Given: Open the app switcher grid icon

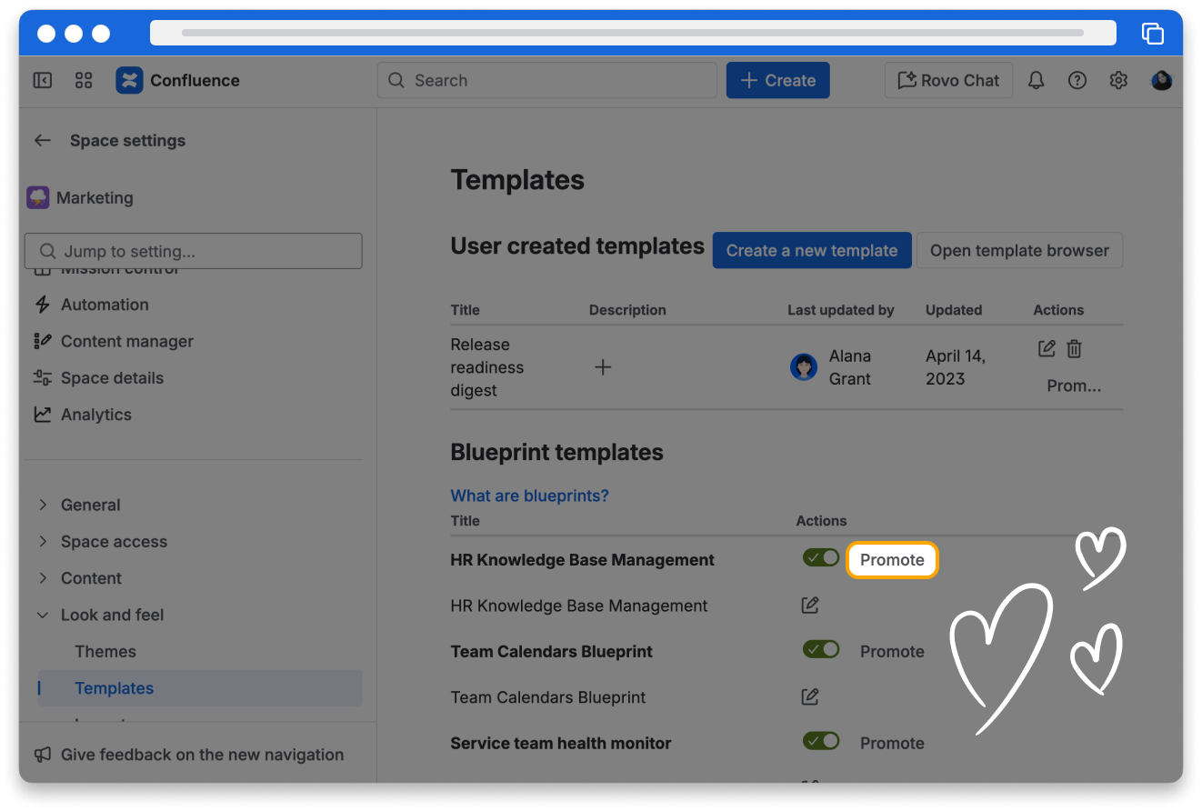Looking at the screenshot, I should click(x=84, y=80).
